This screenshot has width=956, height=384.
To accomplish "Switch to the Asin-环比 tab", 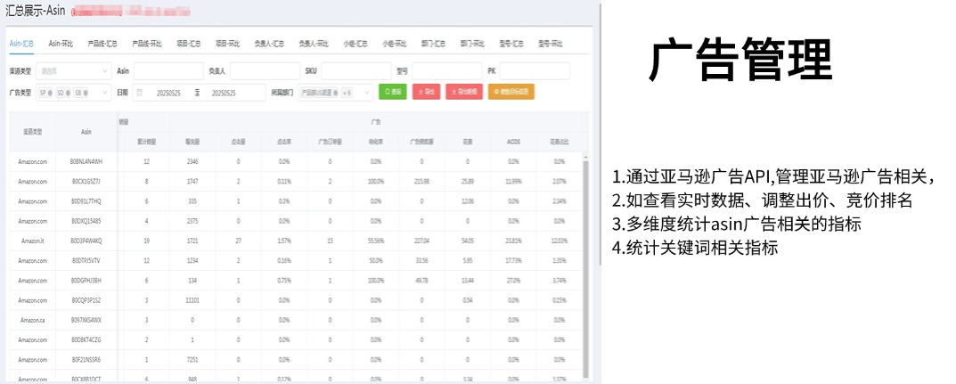I will [x=61, y=43].
